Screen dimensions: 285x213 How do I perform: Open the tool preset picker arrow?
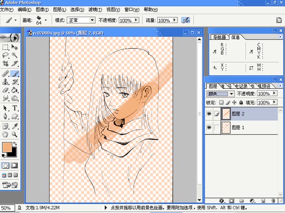(16, 20)
